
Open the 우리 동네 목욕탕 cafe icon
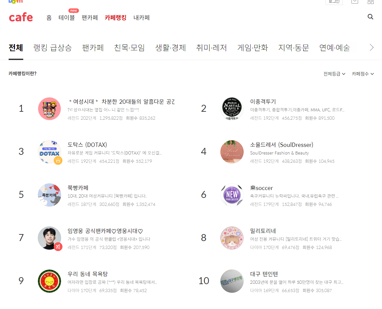[49, 281]
